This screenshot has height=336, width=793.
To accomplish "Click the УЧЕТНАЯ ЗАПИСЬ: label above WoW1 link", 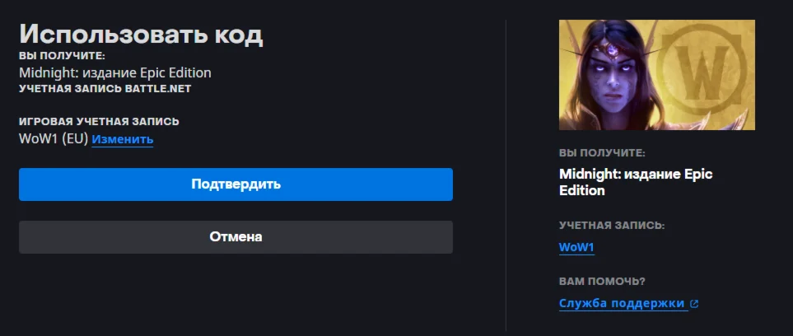I will tap(611, 225).
